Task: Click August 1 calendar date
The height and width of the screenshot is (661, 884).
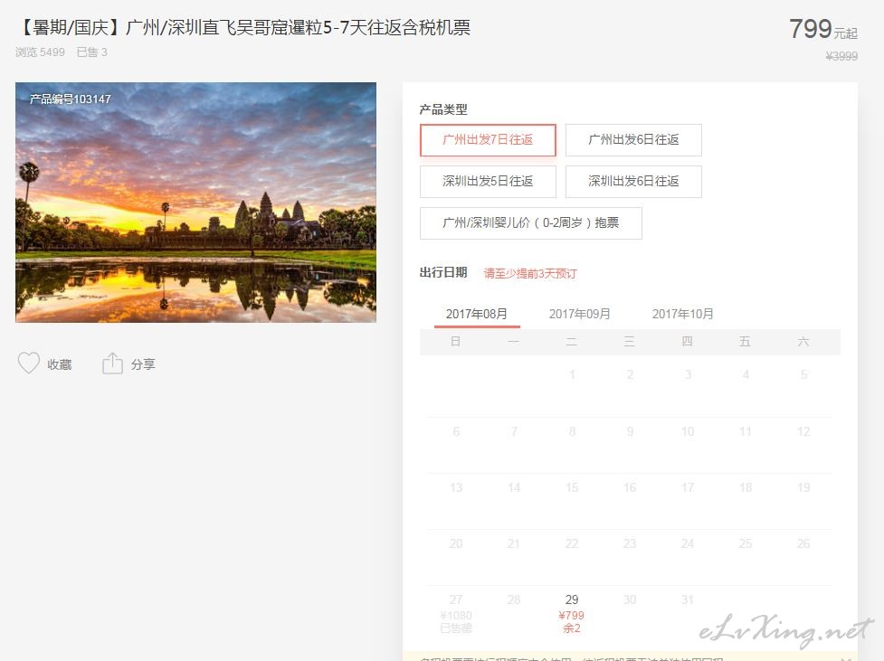Action: [x=572, y=374]
